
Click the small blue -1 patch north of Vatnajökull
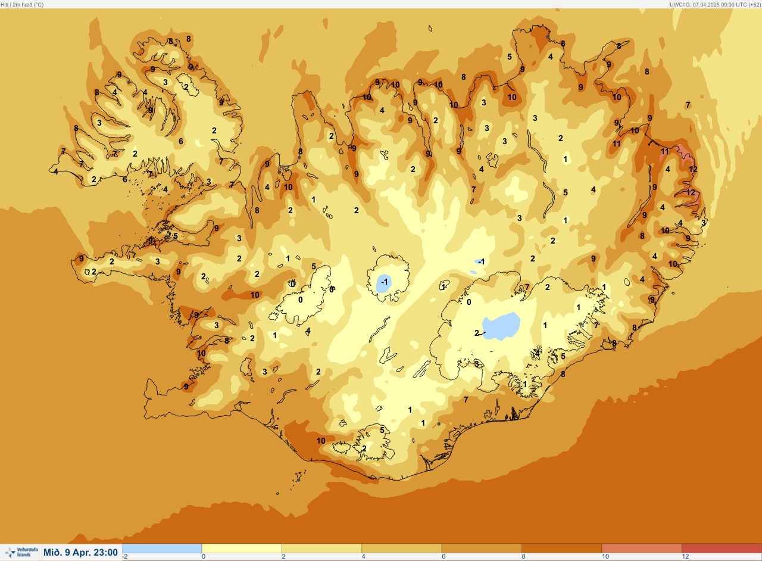(x=480, y=261)
